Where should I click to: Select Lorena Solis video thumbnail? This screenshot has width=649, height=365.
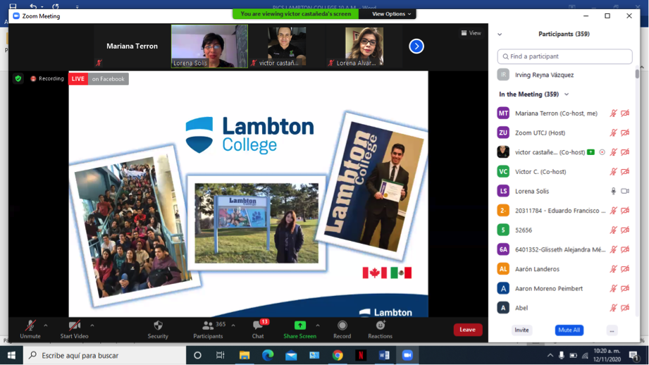[x=209, y=46]
